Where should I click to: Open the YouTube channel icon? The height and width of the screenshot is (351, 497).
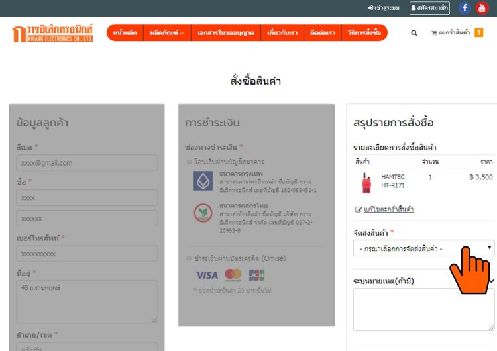(482, 8)
